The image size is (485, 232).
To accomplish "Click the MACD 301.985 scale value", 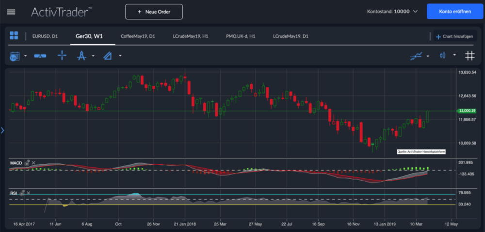I will click(x=466, y=162).
